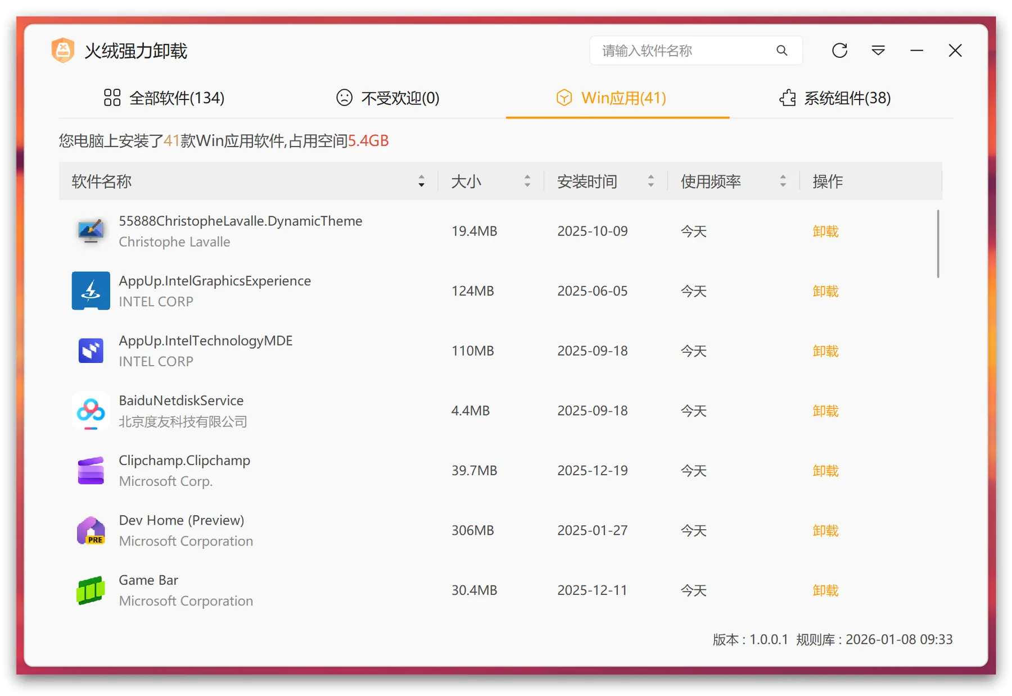Viewport: 1012px width, 696px height.
Task: Click the Game Bar app icon
Action: (91, 590)
